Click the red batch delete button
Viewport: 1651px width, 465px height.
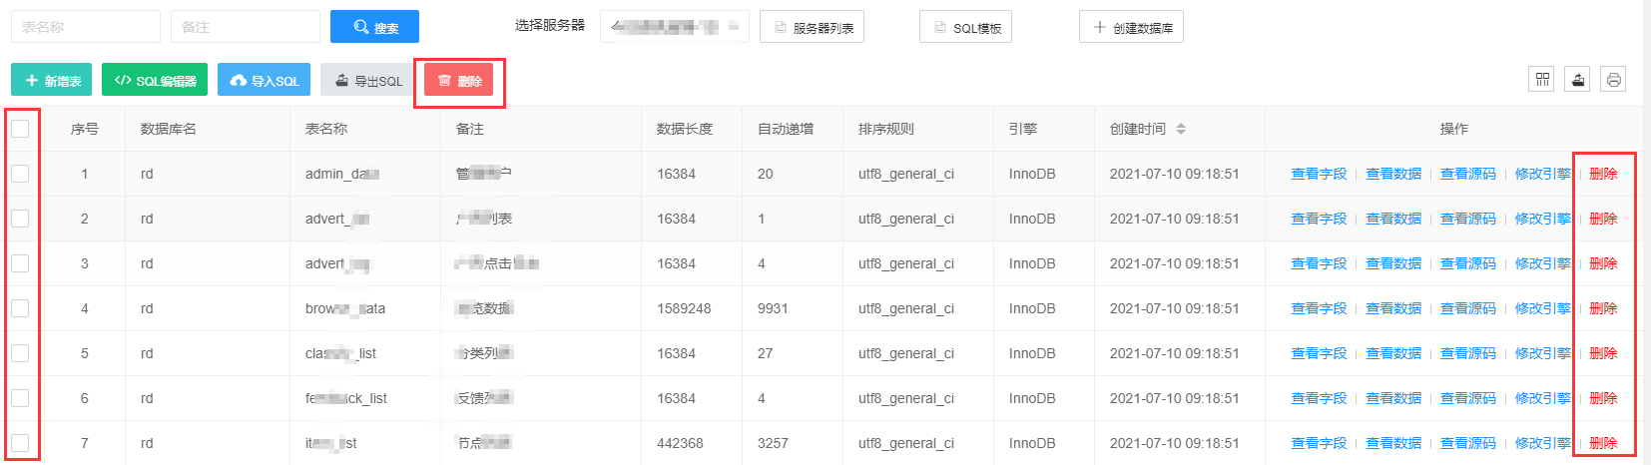click(x=459, y=80)
